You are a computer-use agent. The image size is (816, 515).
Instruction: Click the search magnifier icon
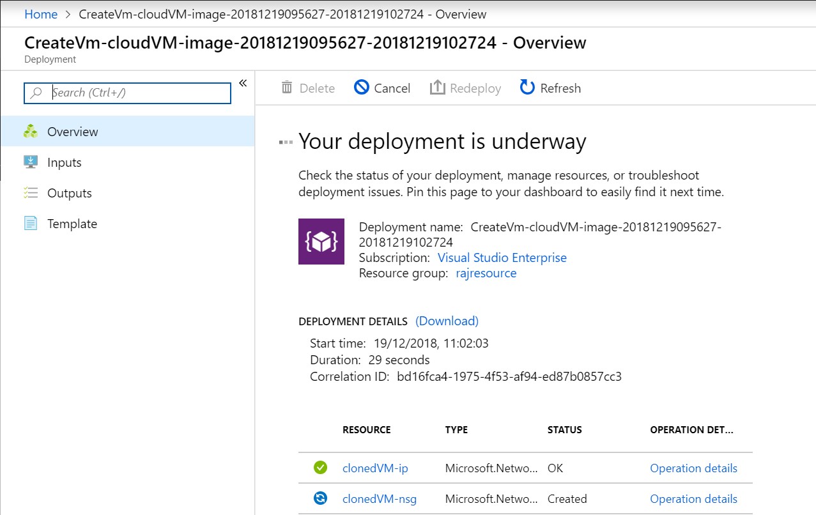(36, 93)
